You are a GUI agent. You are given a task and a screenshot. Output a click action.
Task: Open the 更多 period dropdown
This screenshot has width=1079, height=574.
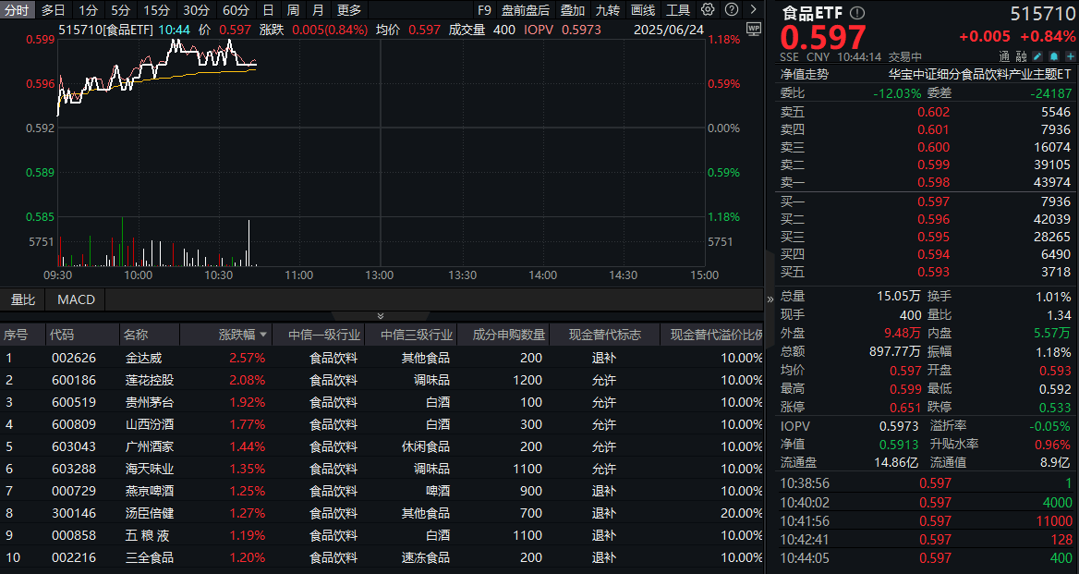(x=349, y=11)
